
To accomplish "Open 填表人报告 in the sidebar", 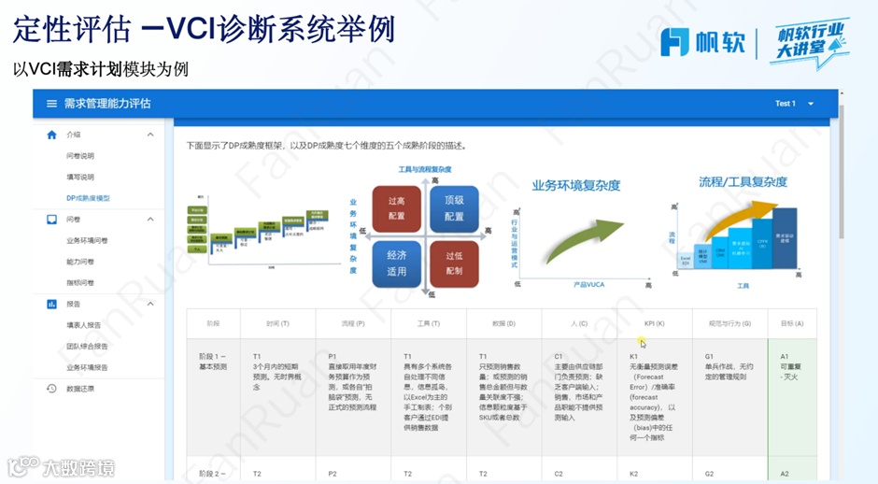I will pos(84,325).
